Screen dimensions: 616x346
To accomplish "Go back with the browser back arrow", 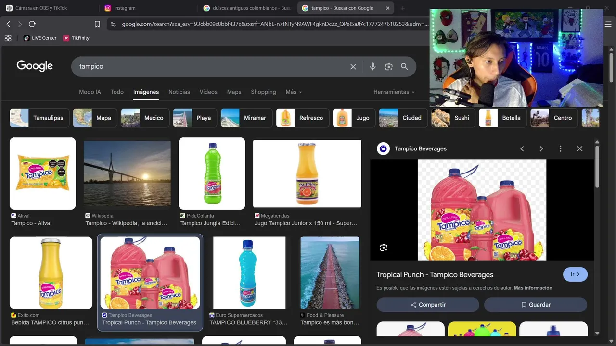I will (x=8, y=24).
